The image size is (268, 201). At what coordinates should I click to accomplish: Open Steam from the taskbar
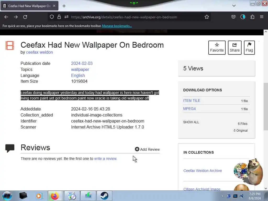[104, 196]
